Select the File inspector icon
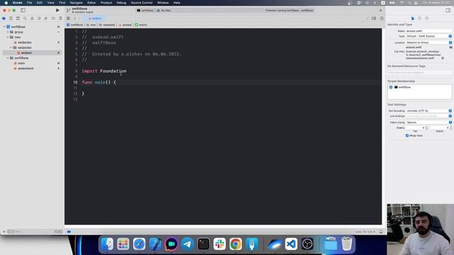 [413, 18]
